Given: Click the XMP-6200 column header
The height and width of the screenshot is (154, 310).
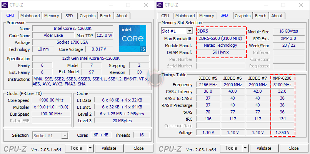Looking at the screenshot, I should [282, 78].
